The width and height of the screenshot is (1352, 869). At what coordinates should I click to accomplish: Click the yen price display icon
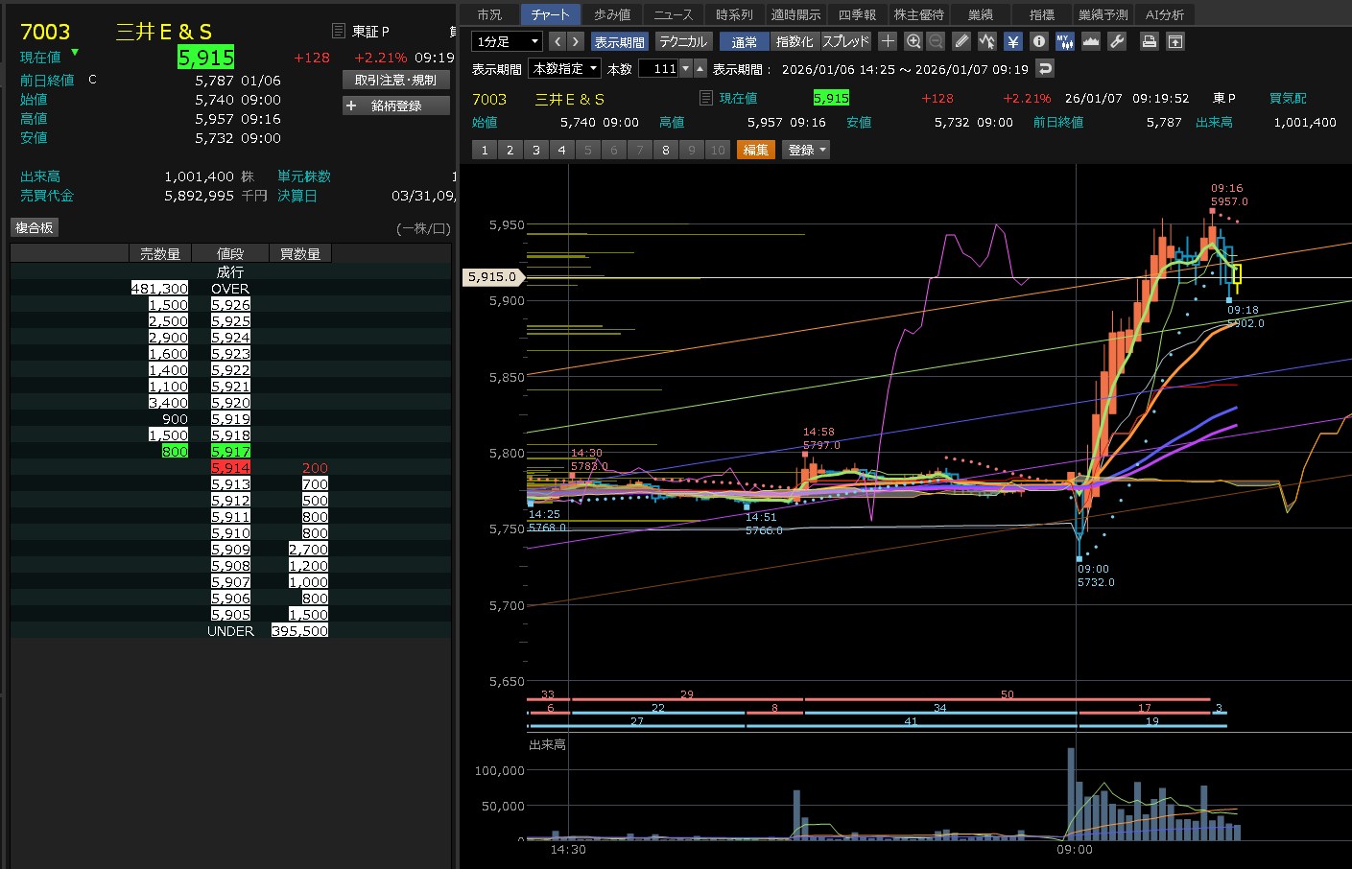pos(1013,41)
